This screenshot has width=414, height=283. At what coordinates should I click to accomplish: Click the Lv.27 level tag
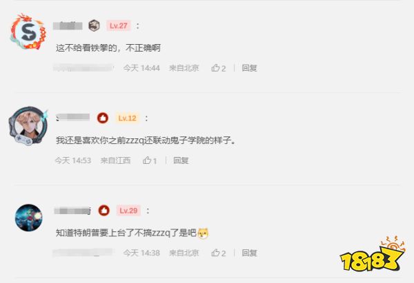[x=119, y=25]
